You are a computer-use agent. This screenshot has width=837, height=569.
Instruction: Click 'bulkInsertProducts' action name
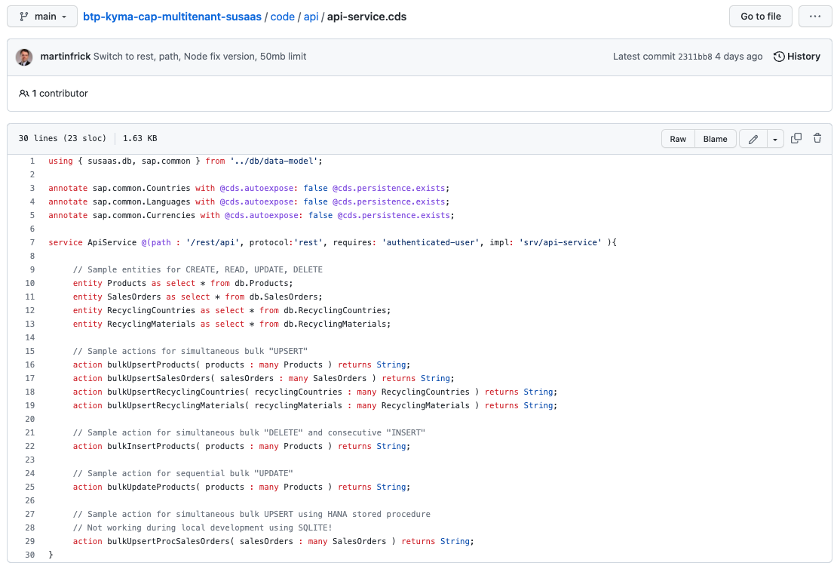click(x=151, y=446)
